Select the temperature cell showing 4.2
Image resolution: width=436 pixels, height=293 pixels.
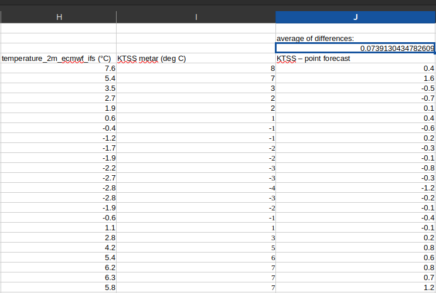tap(59, 247)
